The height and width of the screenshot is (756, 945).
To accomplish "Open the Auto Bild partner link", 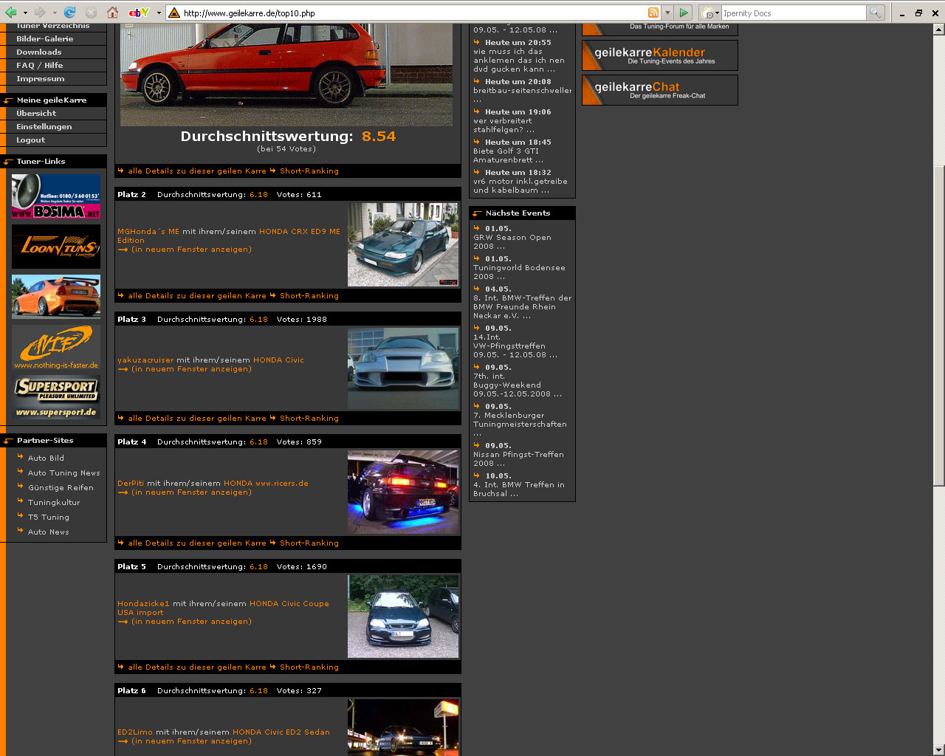I will point(46,458).
